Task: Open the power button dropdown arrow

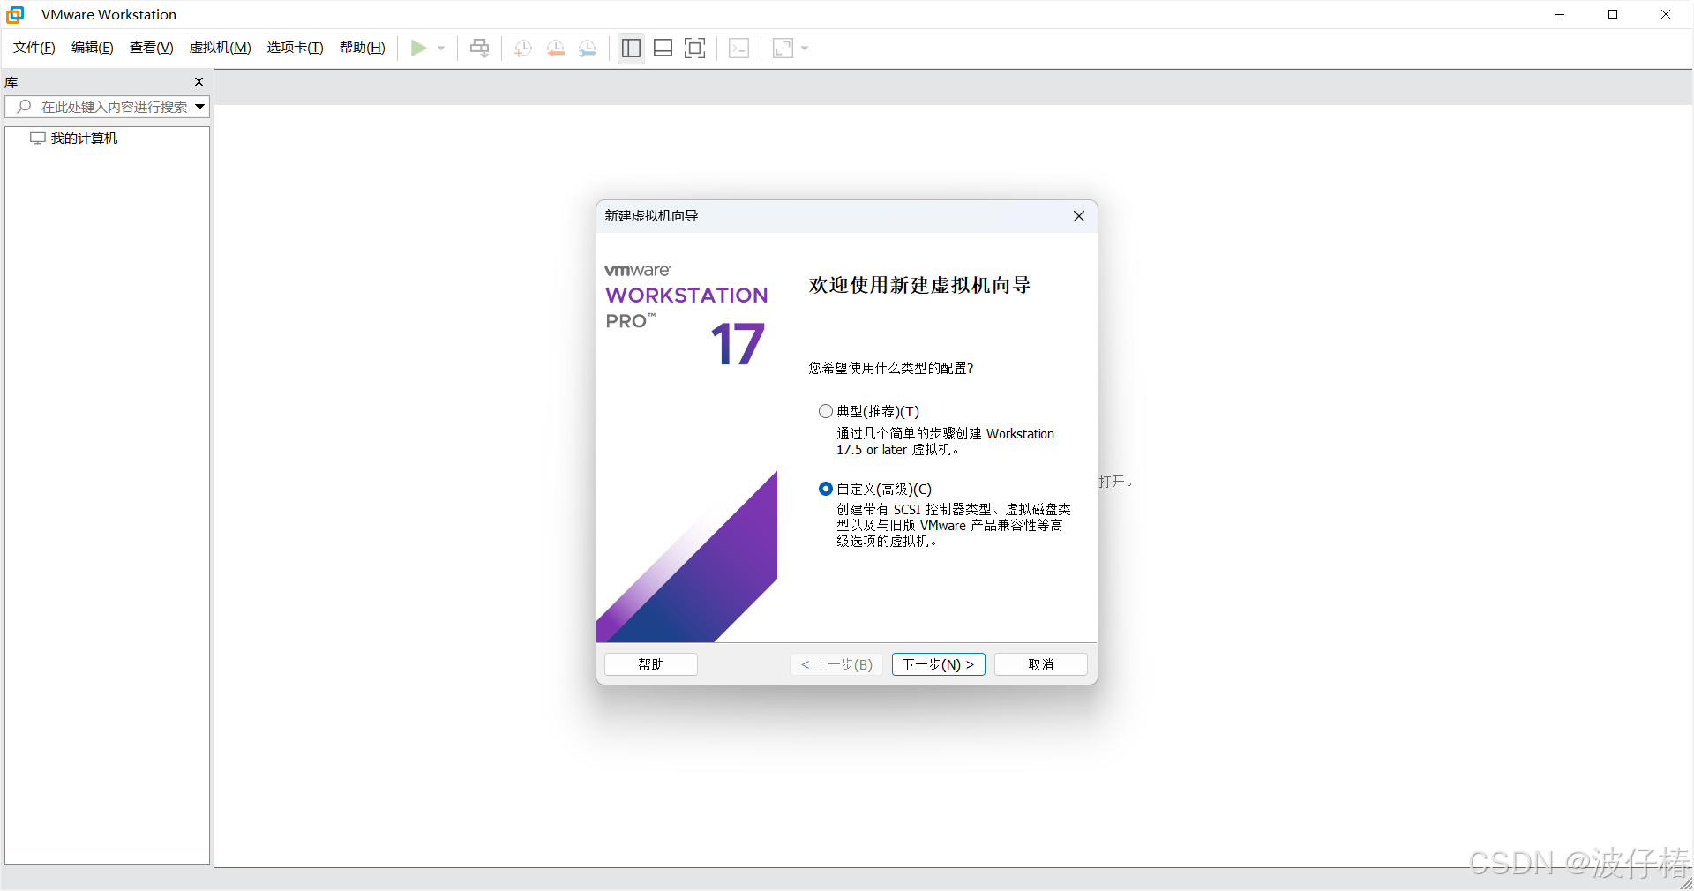Action: [441, 49]
